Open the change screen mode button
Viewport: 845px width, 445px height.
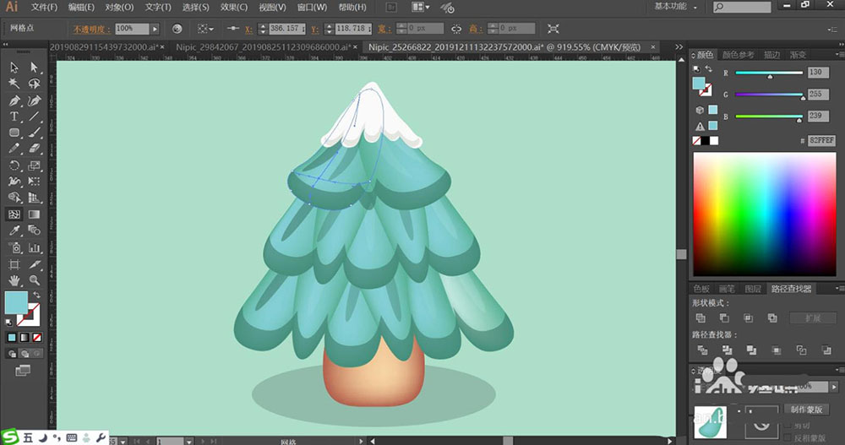point(23,371)
